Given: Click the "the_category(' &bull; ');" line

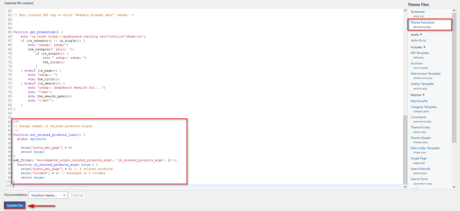Looking at the screenshot, I should click(x=51, y=49).
